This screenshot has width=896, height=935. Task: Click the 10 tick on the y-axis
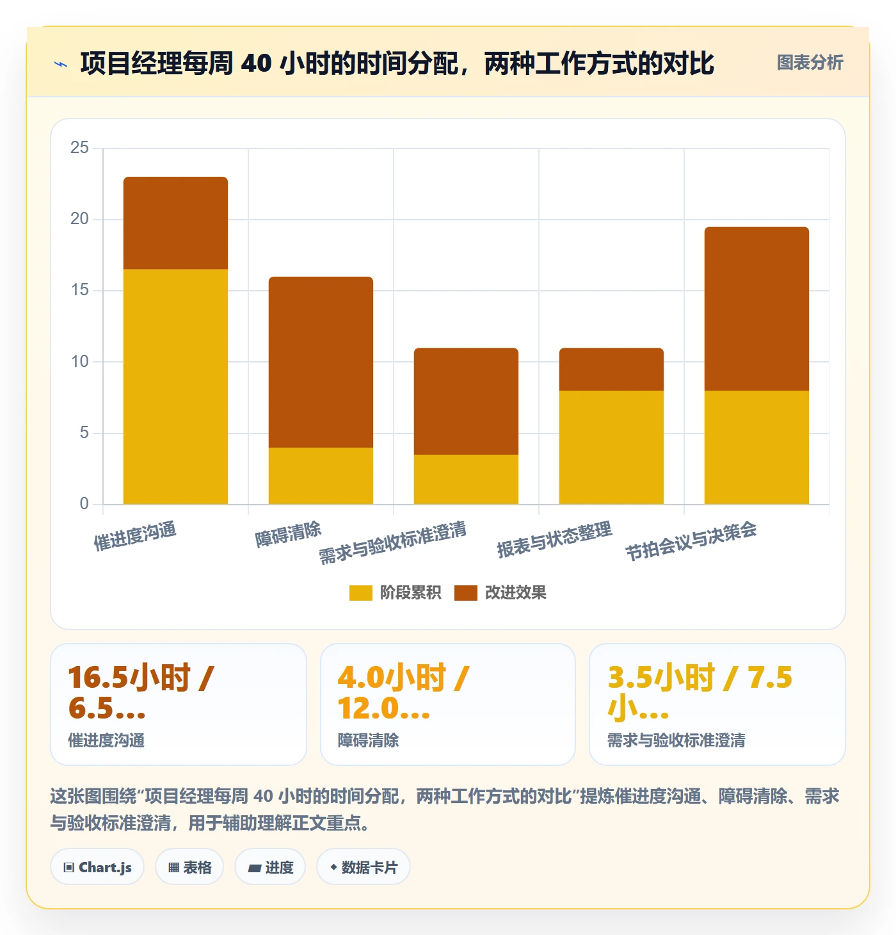point(80,362)
